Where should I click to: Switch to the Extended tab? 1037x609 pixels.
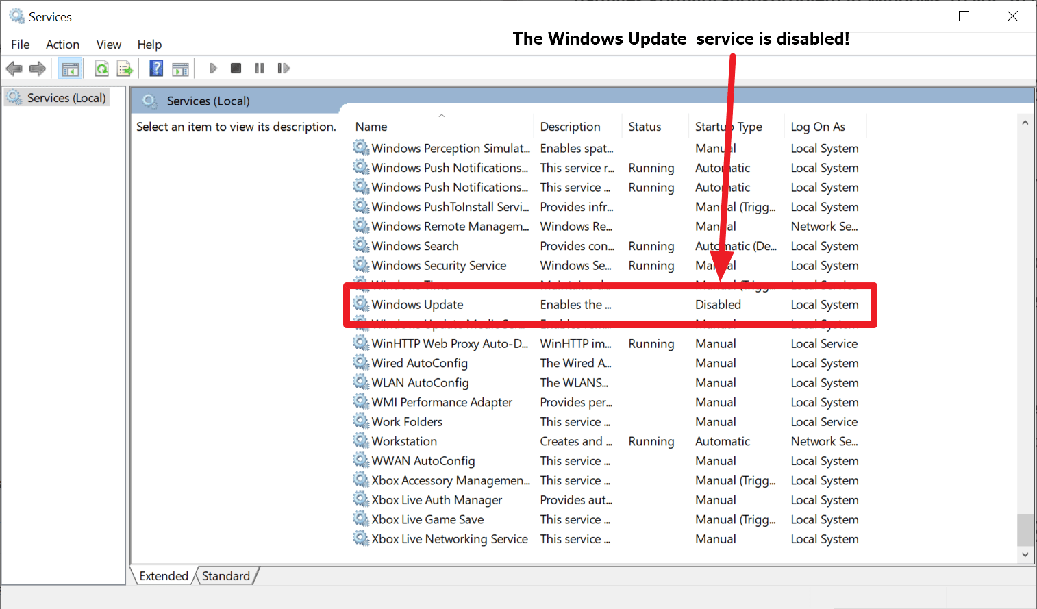click(x=164, y=576)
